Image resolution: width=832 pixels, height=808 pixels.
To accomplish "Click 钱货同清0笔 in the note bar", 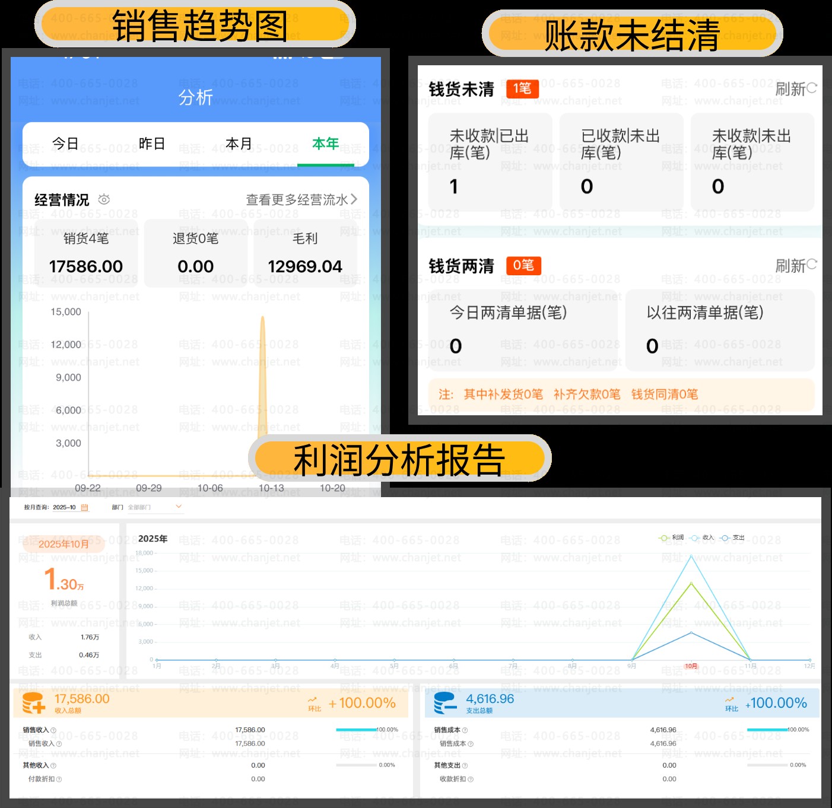I will click(665, 395).
